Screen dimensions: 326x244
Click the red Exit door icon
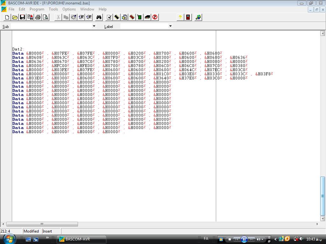(x=188, y=17)
